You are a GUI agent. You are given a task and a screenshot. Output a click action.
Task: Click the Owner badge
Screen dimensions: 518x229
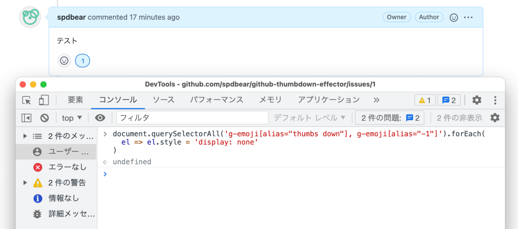click(x=397, y=17)
